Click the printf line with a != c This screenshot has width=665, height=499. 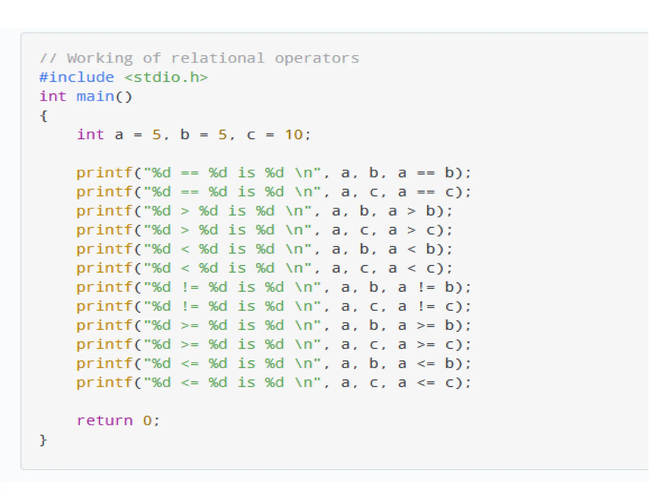(x=273, y=306)
